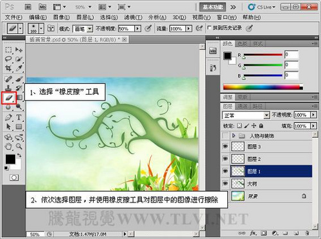
Task: Select the Eraser tool in toolbox
Action: (9, 98)
